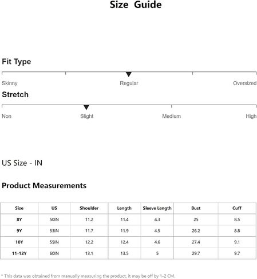Click the Fit Type triangle marker at Regular
Screen dimensions: 257x279
tap(129, 74)
